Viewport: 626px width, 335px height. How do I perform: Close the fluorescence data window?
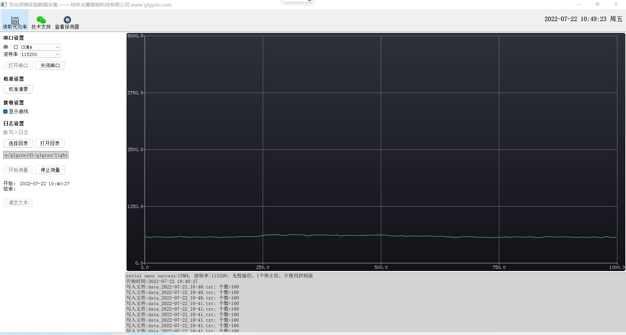[x=616, y=5]
